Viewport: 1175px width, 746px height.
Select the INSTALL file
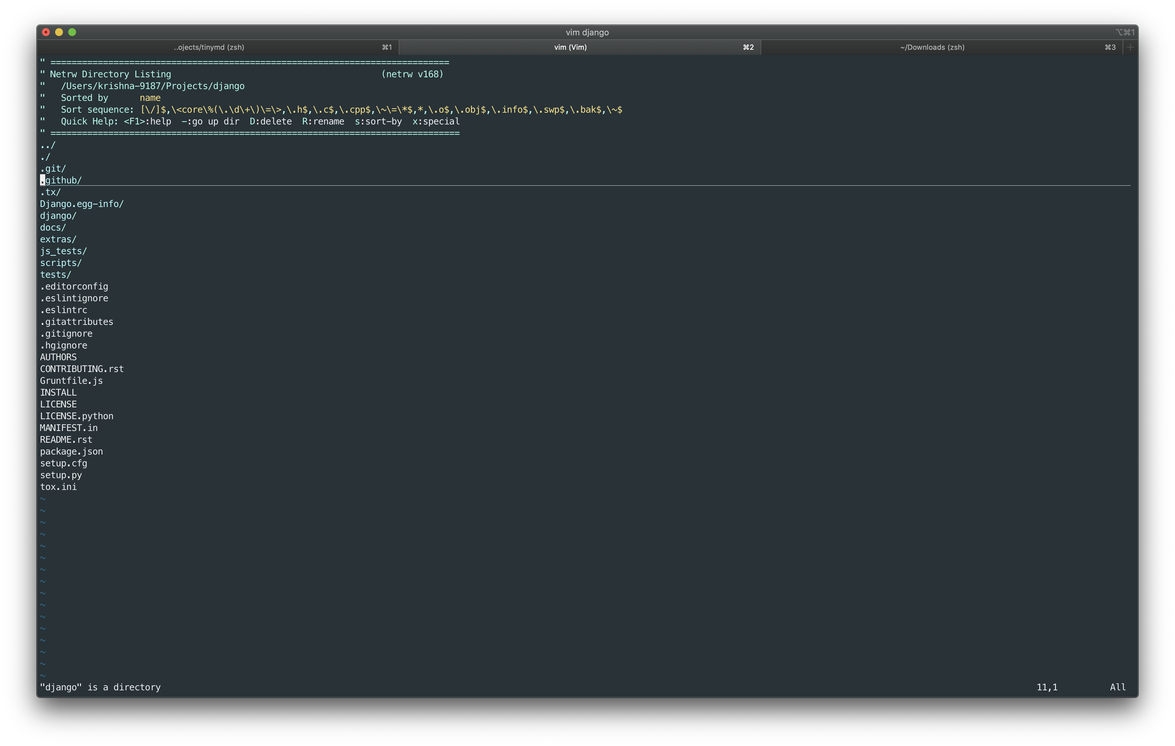[58, 392]
